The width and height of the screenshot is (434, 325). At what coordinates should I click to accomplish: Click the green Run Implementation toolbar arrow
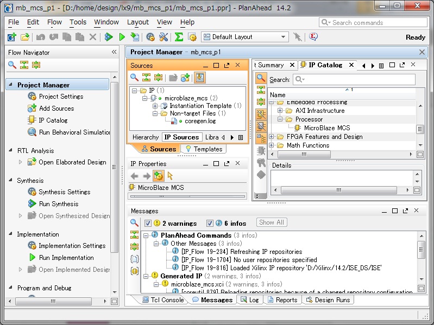click(x=122, y=37)
